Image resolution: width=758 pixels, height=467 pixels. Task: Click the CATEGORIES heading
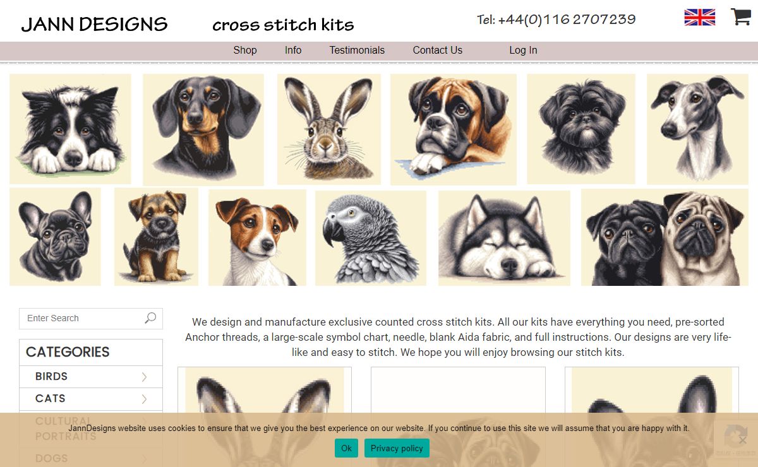click(68, 352)
